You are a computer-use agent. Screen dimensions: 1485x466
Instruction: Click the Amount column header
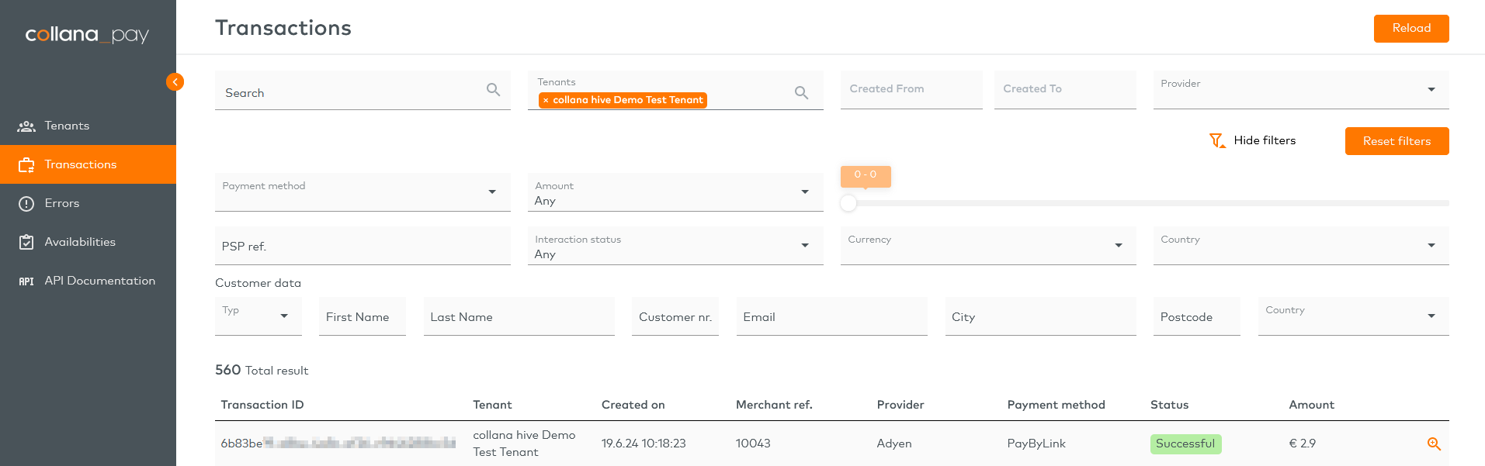(1311, 405)
